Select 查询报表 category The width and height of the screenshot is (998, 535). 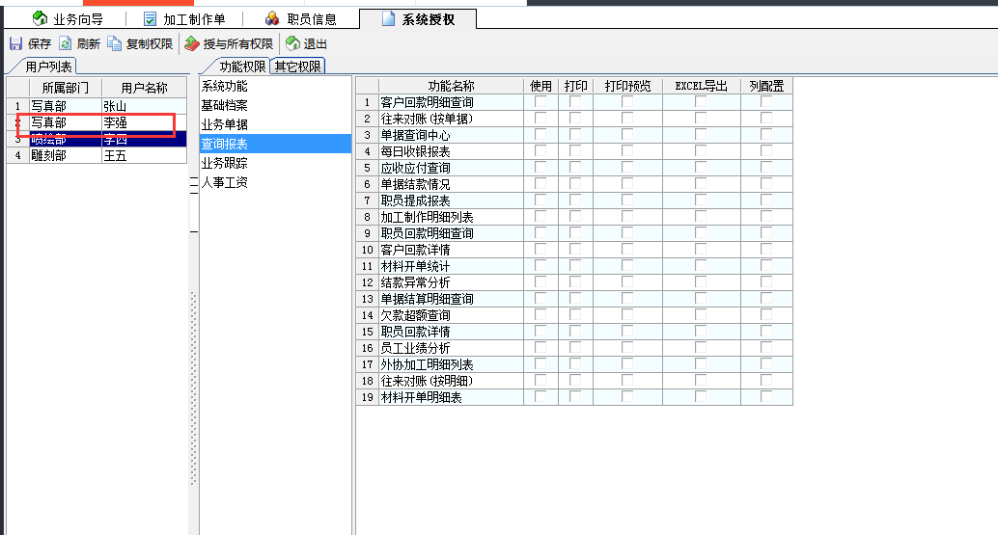click(x=275, y=144)
